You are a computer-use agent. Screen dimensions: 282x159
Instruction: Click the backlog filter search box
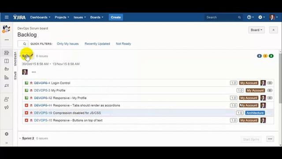tap(23, 44)
